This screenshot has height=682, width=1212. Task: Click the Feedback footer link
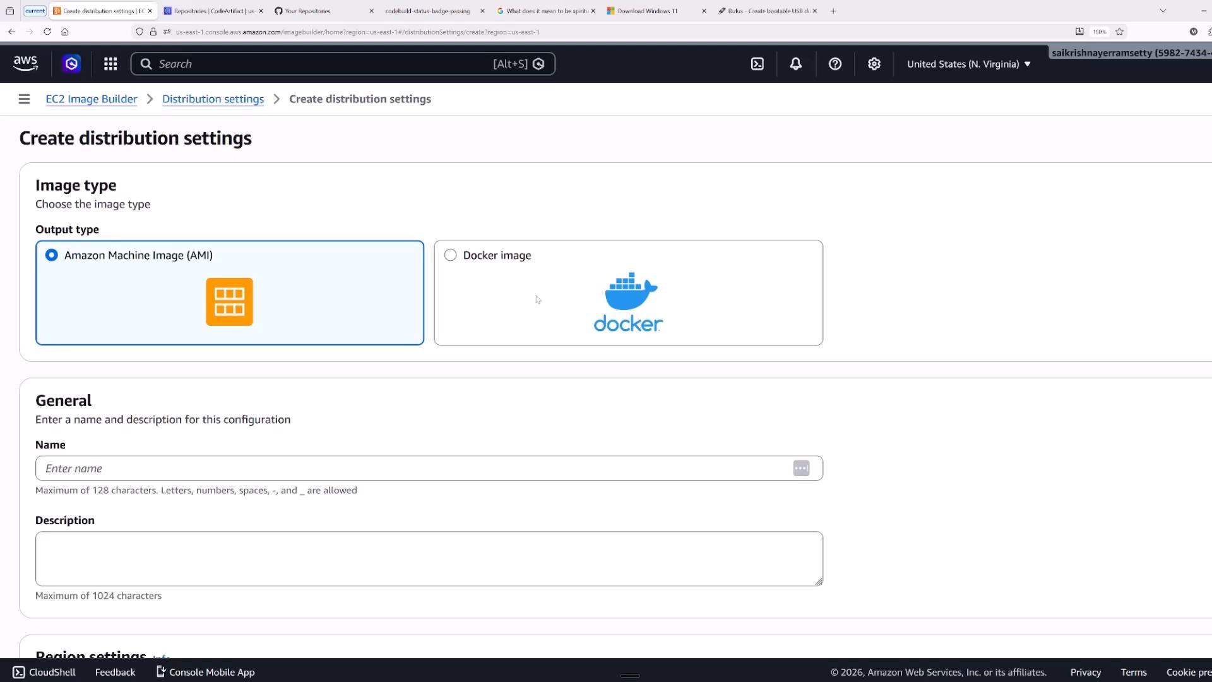(115, 672)
